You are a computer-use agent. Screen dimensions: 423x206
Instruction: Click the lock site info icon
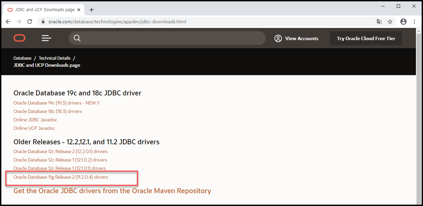point(43,22)
